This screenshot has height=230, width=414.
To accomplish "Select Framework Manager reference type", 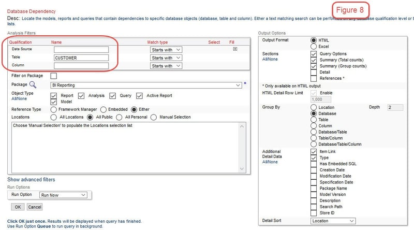I will point(54,109).
